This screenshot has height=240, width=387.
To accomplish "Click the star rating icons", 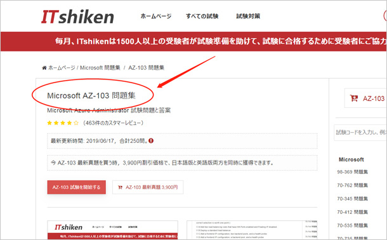I will tap(63, 123).
